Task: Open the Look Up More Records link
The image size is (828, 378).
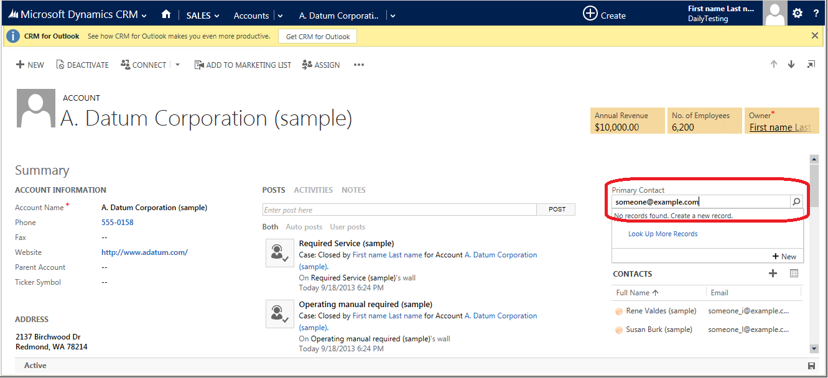Action: click(x=663, y=234)
